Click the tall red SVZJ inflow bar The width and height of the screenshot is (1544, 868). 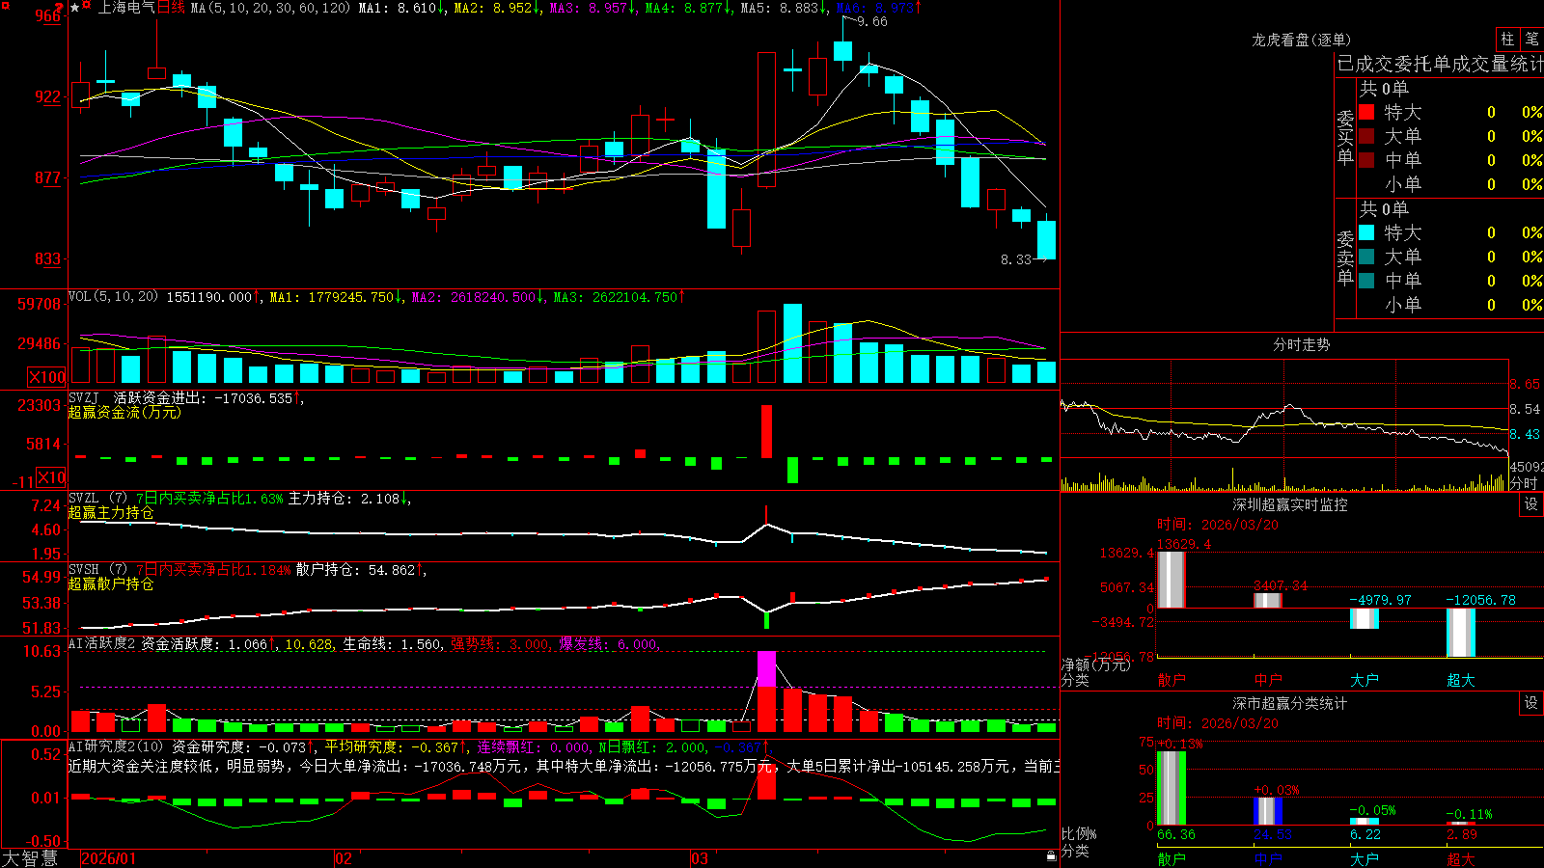click(767, 431)
